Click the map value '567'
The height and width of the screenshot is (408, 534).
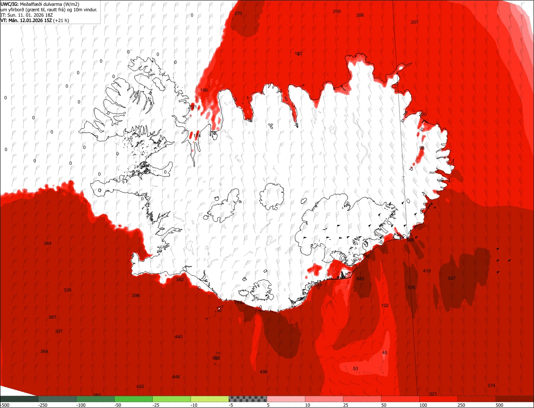pyautogui.click(x=452, y=278)
